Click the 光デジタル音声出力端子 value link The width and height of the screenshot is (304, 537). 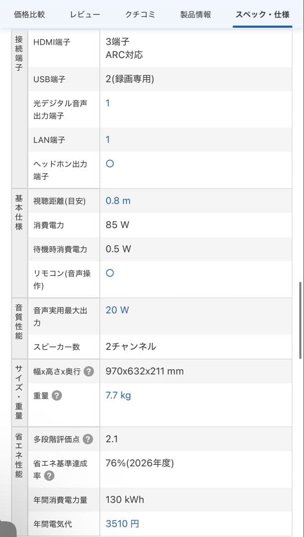[x=108, y=103]
